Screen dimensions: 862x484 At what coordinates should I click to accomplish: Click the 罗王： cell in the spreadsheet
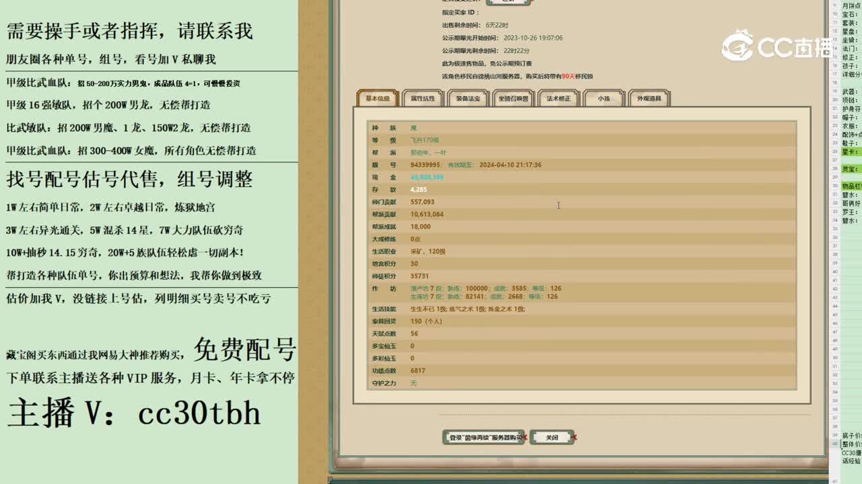pyautogui.click(x=850, y=212)
